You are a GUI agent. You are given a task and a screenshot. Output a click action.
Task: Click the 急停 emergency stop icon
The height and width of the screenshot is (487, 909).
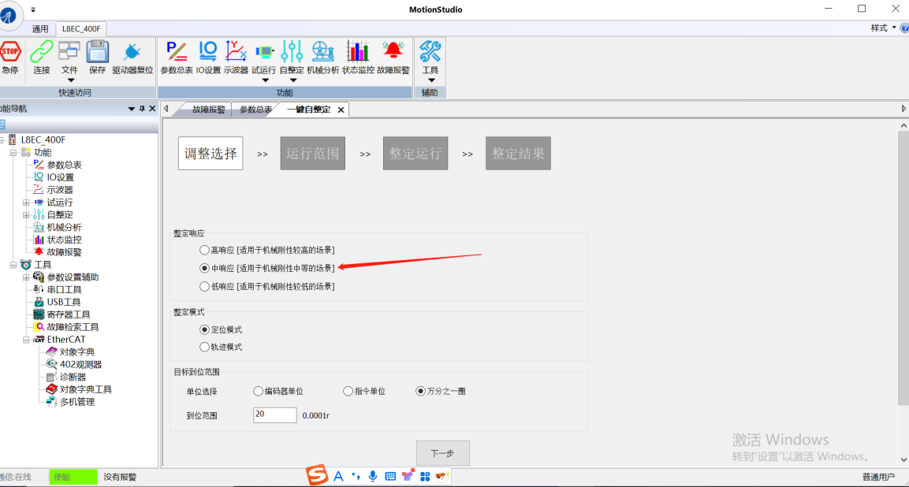click(10, 52)
